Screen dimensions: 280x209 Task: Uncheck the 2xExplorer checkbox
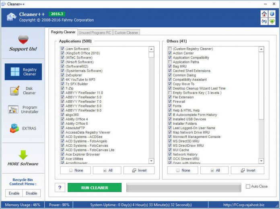click(62, 75)
